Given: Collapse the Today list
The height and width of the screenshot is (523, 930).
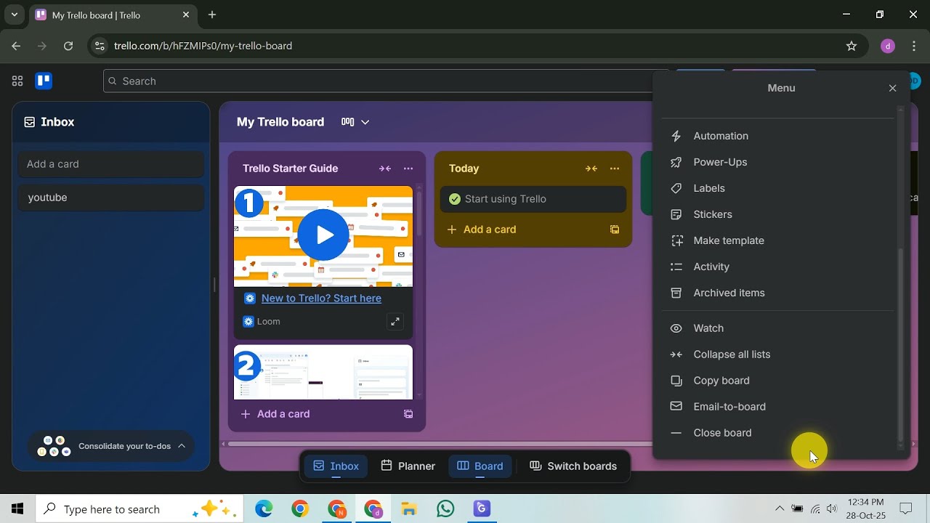Looking at the screenshot, I should 591,169.
